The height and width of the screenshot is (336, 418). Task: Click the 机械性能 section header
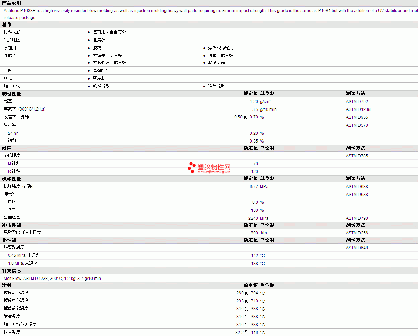11,179
